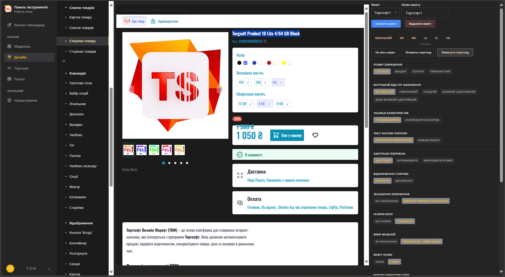505x277 pixels.
Task: Click Оновити макет button
Action: (386, 24)
